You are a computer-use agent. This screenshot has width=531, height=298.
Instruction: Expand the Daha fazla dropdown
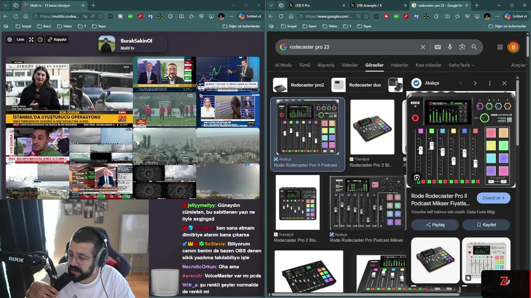(461, 65)
